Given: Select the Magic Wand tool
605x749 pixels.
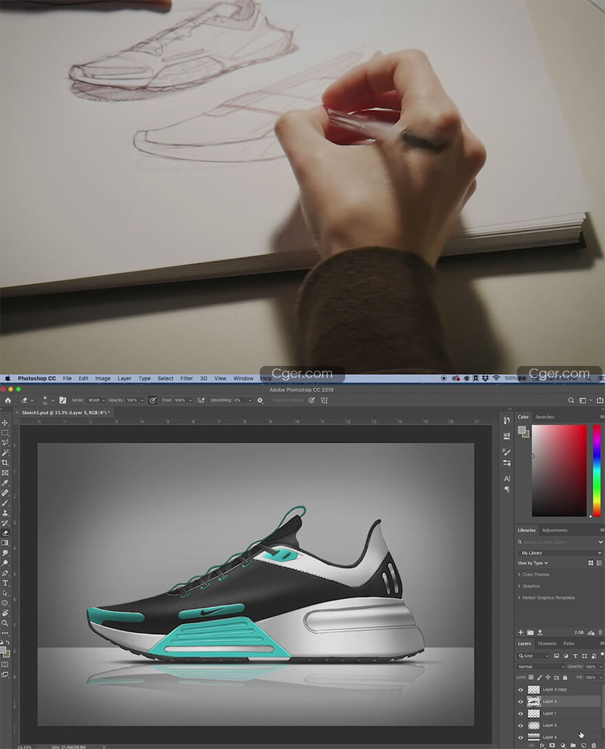Looking at the screenshot, I should click(5, 453).
